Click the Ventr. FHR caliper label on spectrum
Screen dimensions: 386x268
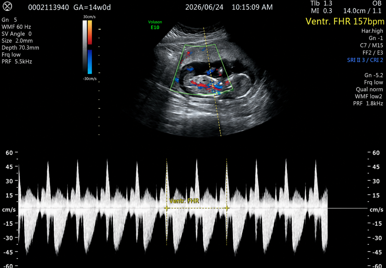pos(184,201)
